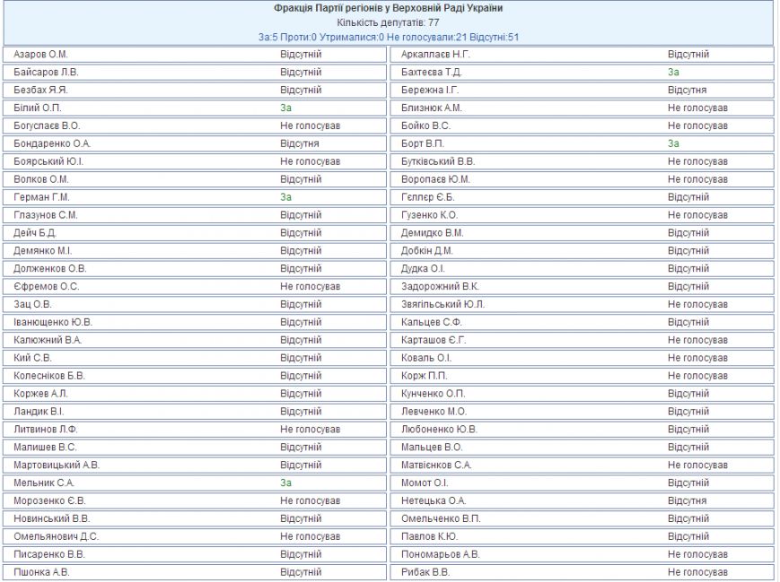Click the name Рибак В.В.
Image resolution: width=780 pixels, height=582 pixels.
pos(425,573)
